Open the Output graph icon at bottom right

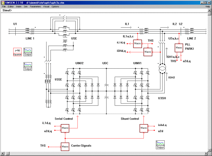(160, 145)
